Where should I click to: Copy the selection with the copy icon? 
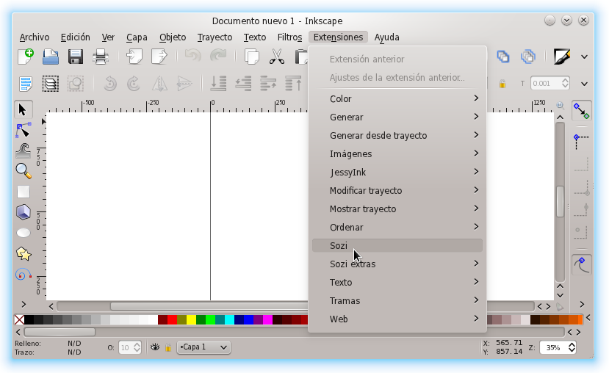(252, 57)
